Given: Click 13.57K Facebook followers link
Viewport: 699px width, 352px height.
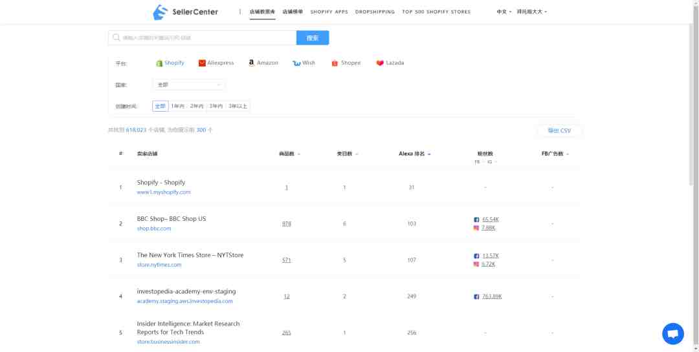Looking at the screenshot, I should (x=491, y=256).
